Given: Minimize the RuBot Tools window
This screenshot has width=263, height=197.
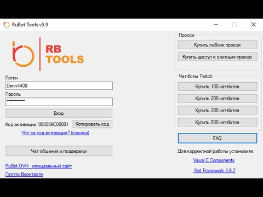Looking at the screenshot, I should tap(216, 25).
